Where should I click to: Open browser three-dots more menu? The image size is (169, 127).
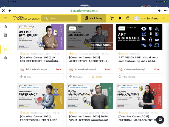pyautogui.click(x=165, y=10)
